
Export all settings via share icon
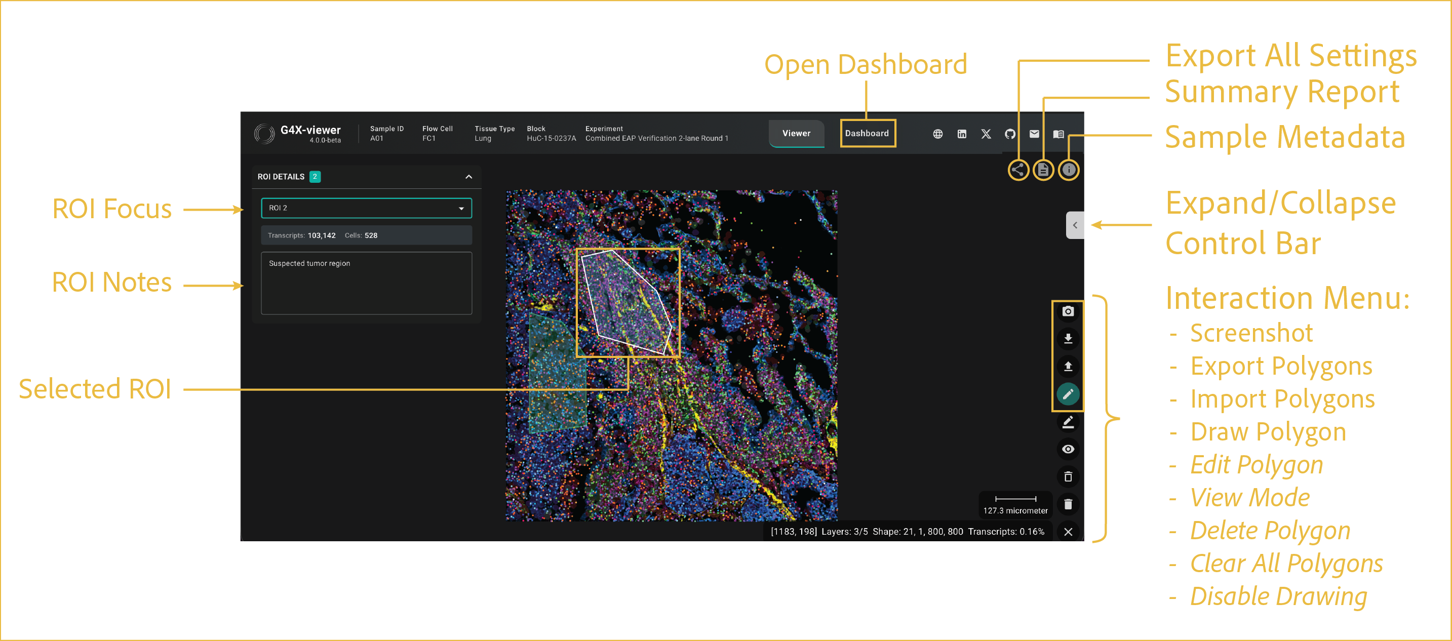pos(1018,170)
